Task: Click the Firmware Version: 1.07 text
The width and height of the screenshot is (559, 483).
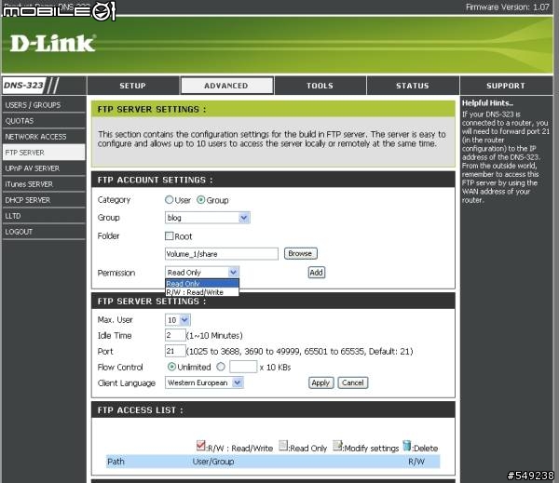Action: (x=508, y=7)
